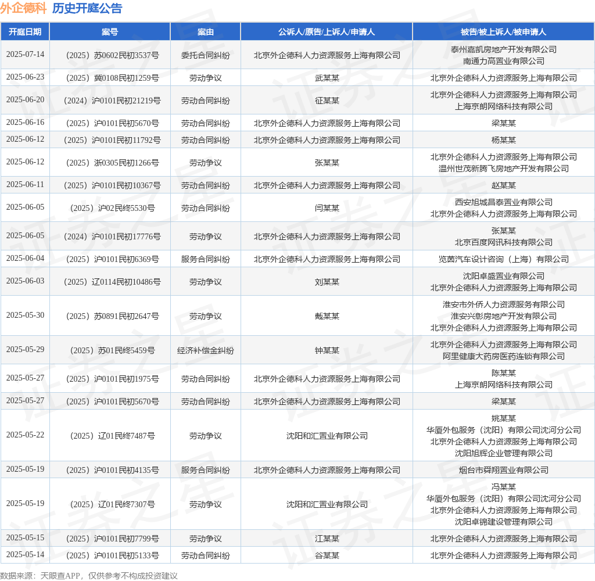Click case number (2025)沪0101民初1975号
The height and width of the screenshot is (581, 595).
pyautogui.click(x=112, y=379)
